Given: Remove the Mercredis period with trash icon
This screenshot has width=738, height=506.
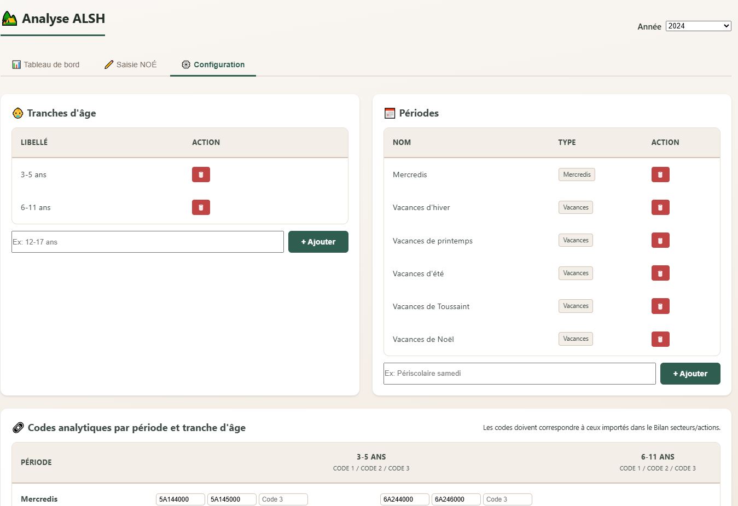Looking at the screenshot, I should [x=660, y=175].
